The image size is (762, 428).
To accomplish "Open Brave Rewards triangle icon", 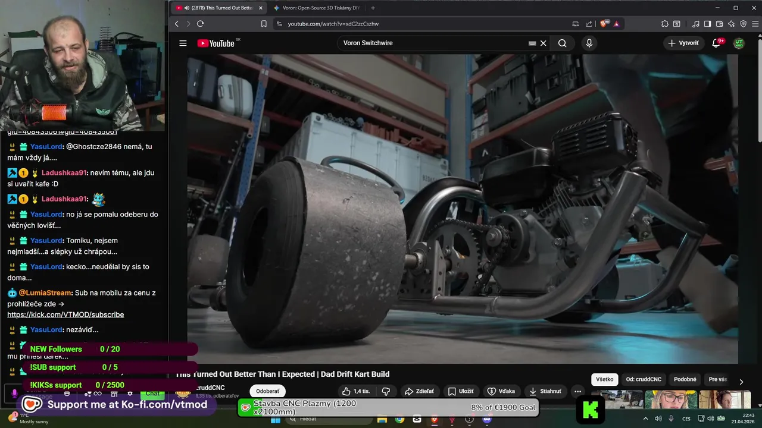I will click(x=616, y=24).
